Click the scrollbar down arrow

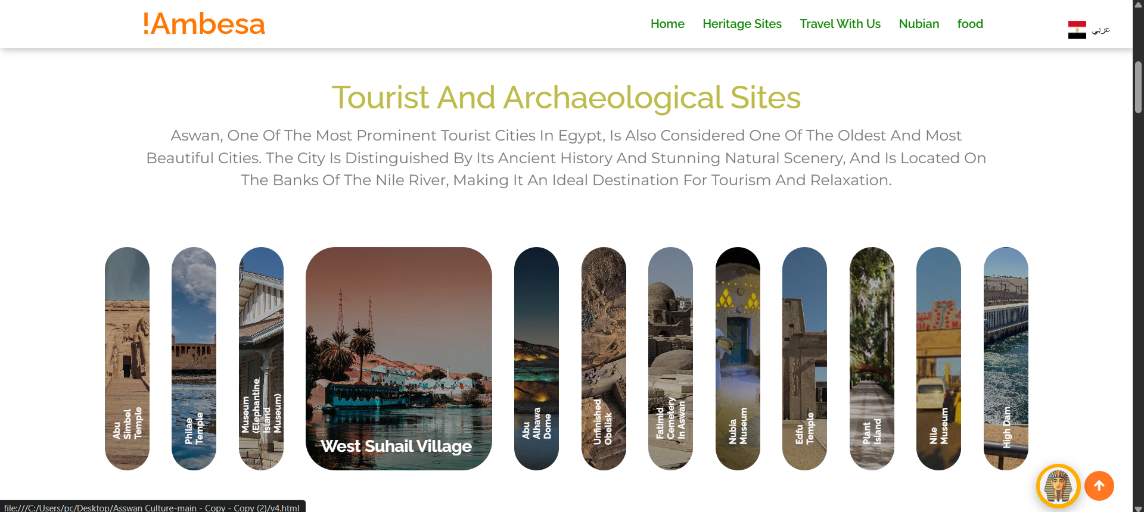[x=1138, y=507]
